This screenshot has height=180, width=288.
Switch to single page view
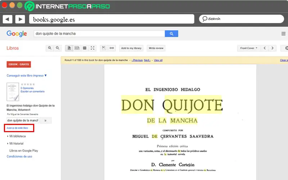point(69,48)
